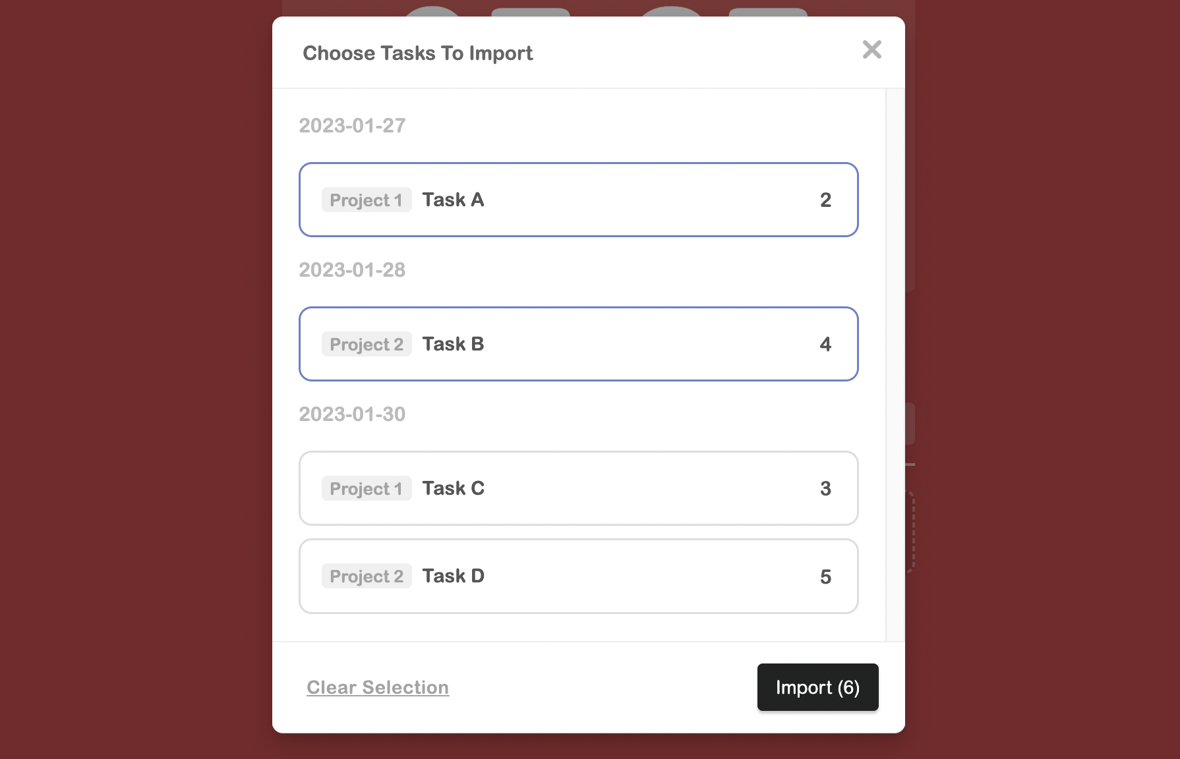Click the Project 1 badge on Task A
The width and height of the screenshot is (1180, 759).
pos(367,200)
